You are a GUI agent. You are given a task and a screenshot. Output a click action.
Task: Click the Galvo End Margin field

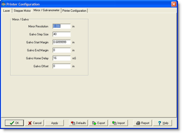(62, 50)
